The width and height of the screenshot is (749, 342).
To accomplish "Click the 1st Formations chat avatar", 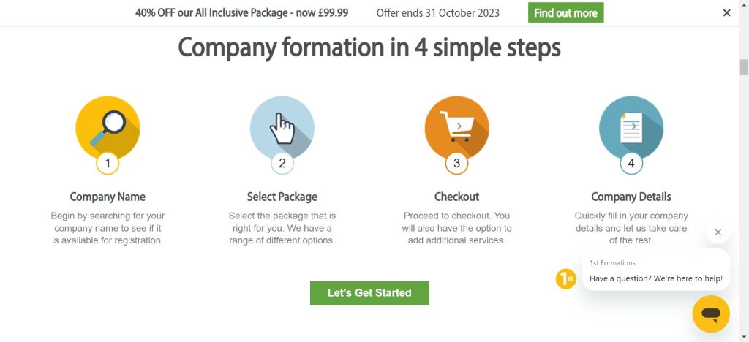I will click(x=565, y=278).
